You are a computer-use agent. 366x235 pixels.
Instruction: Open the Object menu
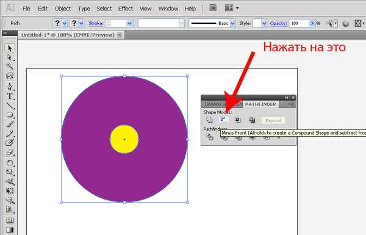pyautogui.click(x=63, y=9)
